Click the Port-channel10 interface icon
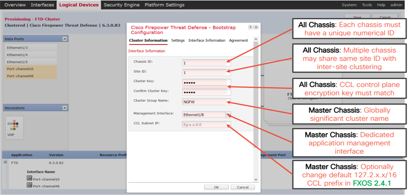Image resolution: width=410 pixels, height=196 pixels. point(29,178)
